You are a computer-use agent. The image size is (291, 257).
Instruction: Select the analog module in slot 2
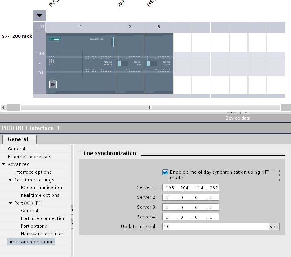pyautogui.click(x=130, y=63)
